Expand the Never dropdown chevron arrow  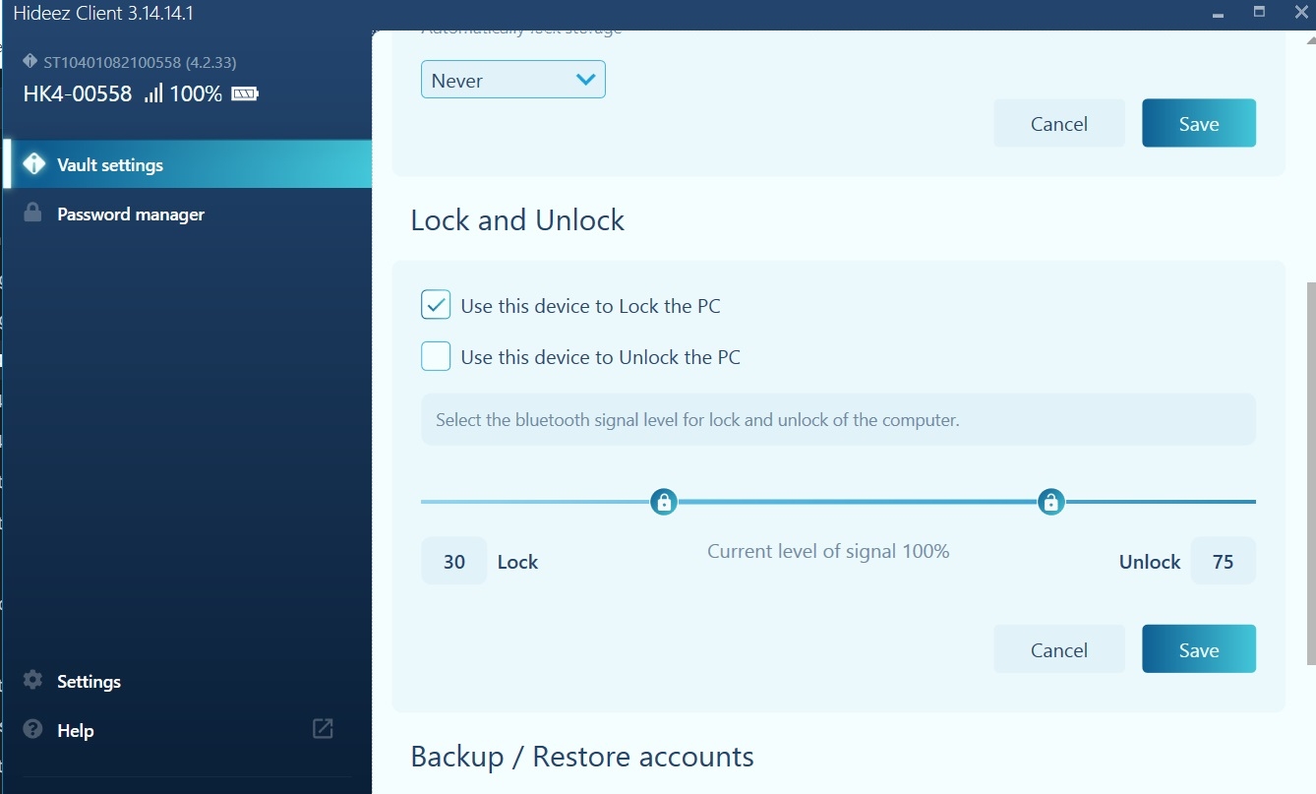click(x=585, y=81)
